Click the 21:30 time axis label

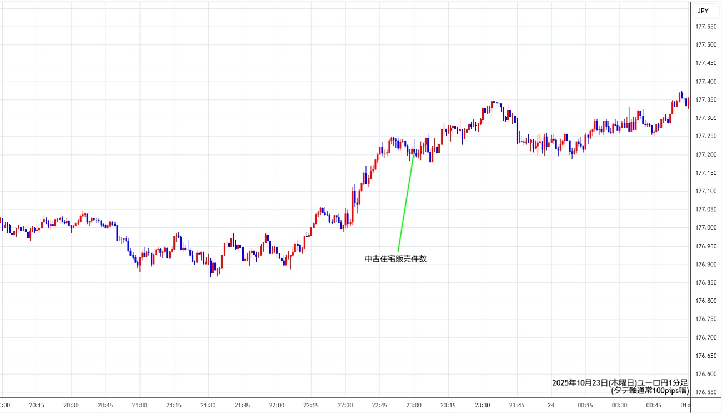[208, 406]
